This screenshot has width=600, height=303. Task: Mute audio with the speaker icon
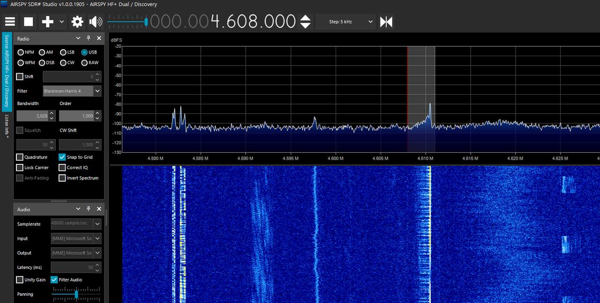(x=96, y=22)
